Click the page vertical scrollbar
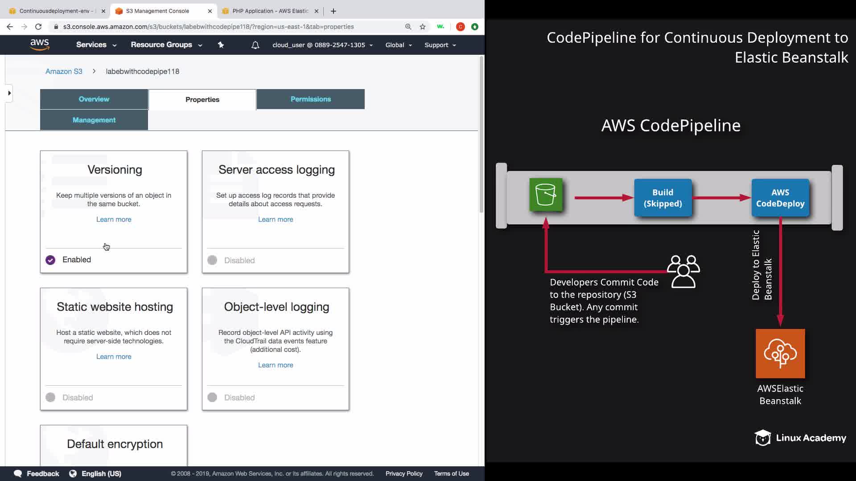856x481 pixels. pos(481,134)
